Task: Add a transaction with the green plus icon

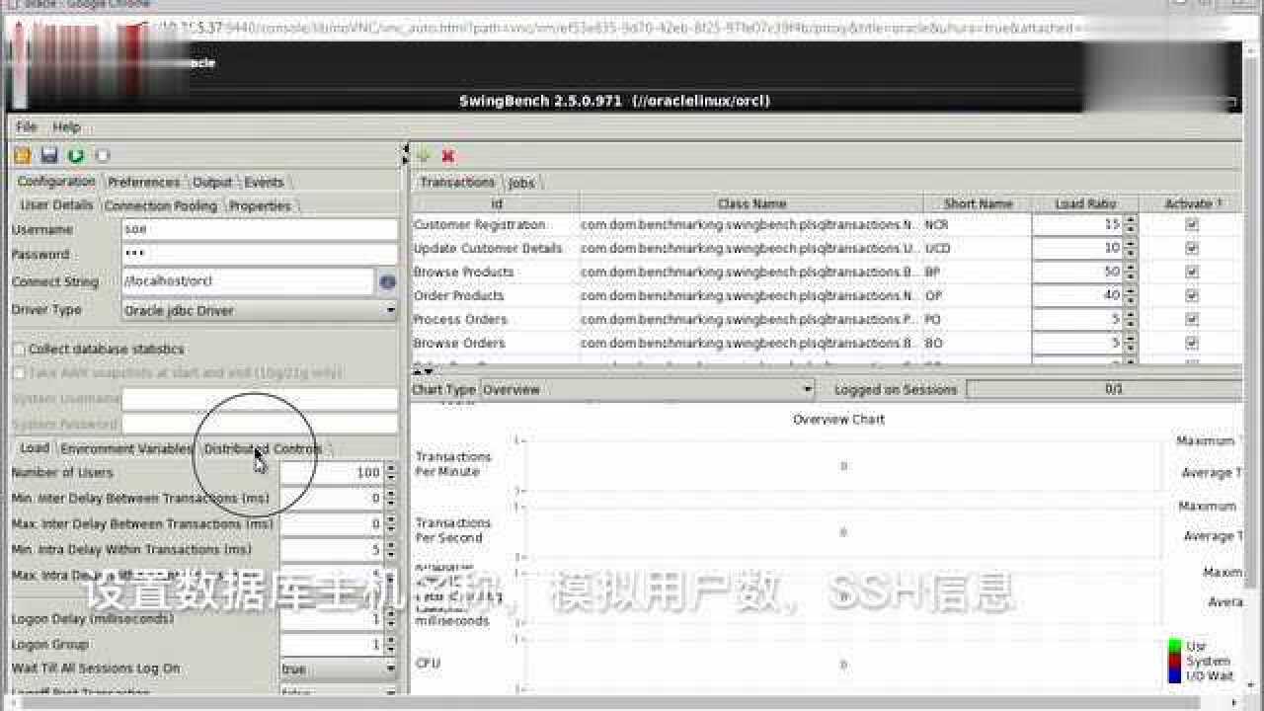Action: 424,156
